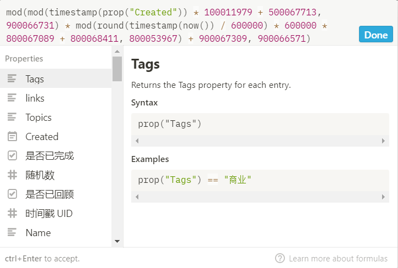Click the text icon next to links
The width and height of the screenshot is (398, 268).
point(12,98)
